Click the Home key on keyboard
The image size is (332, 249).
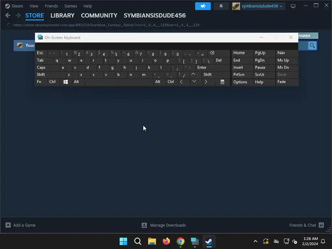(x=242, y=53)
